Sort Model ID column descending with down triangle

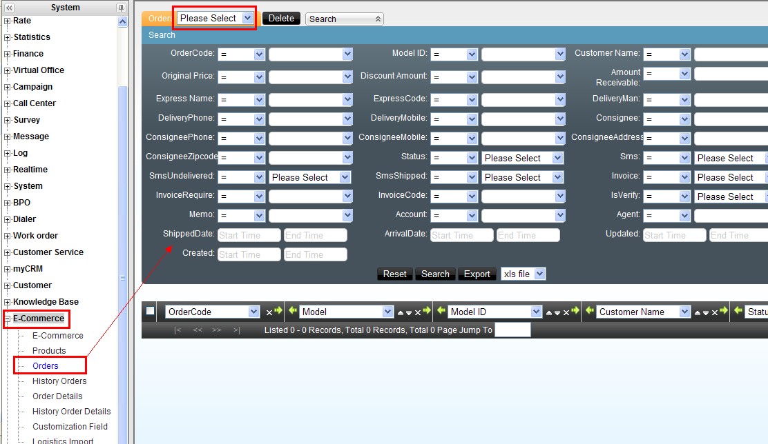pyautogui.click(x=557, y=313)
